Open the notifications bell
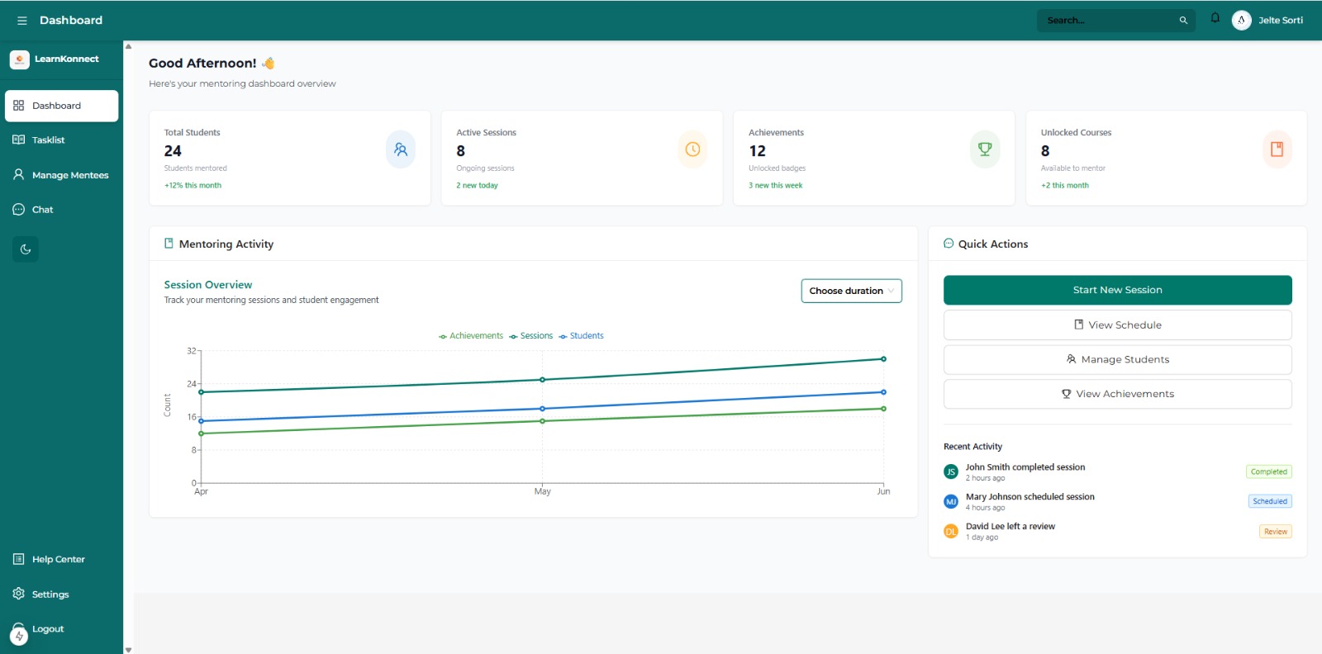The width and height of the screenshot is (1322, 654). (x=1215, y=18)
